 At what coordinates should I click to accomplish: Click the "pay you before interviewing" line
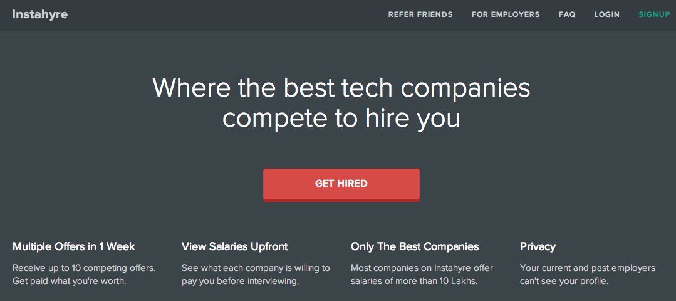coord(241,281)
